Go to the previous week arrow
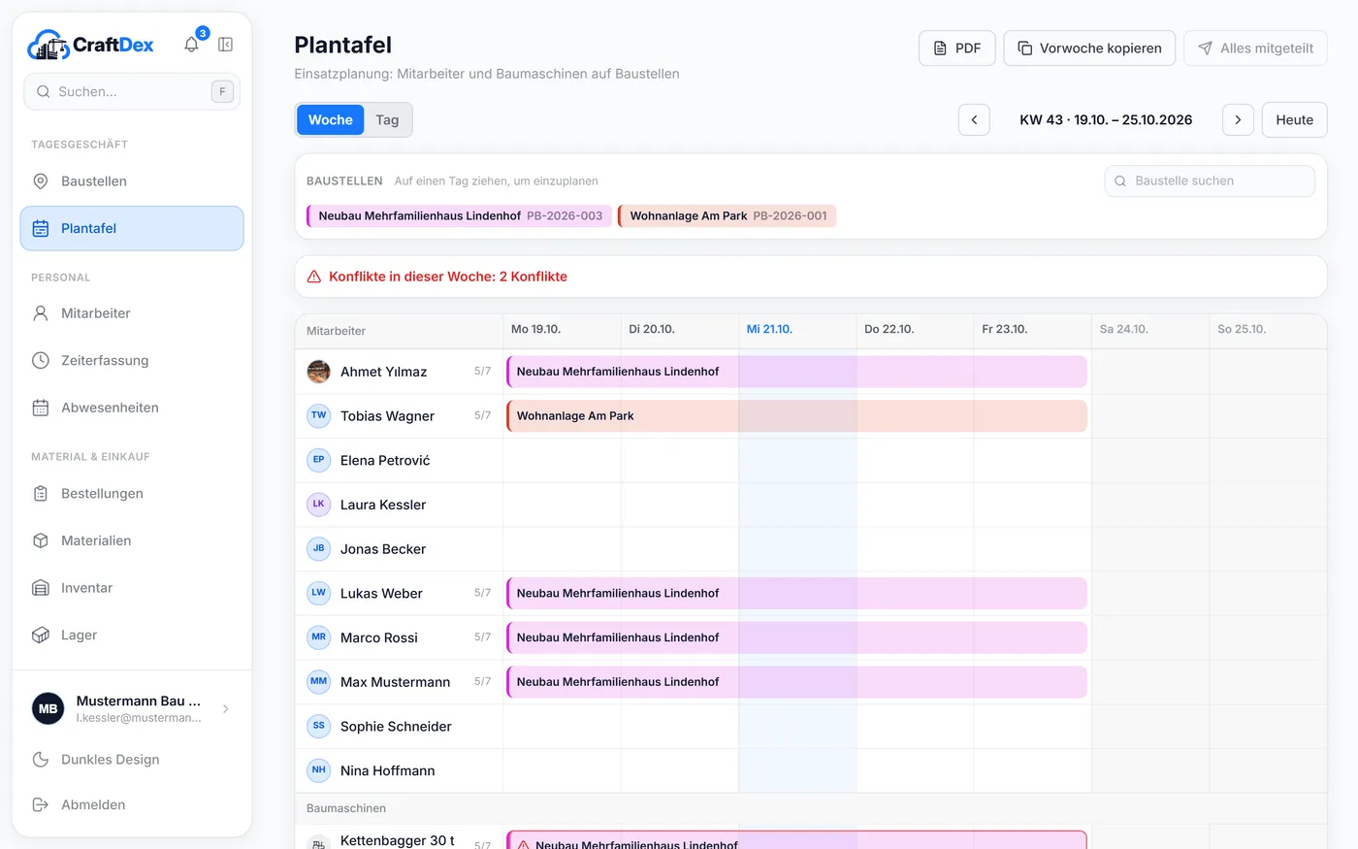 pyautogui.click(x=974, y=120)
